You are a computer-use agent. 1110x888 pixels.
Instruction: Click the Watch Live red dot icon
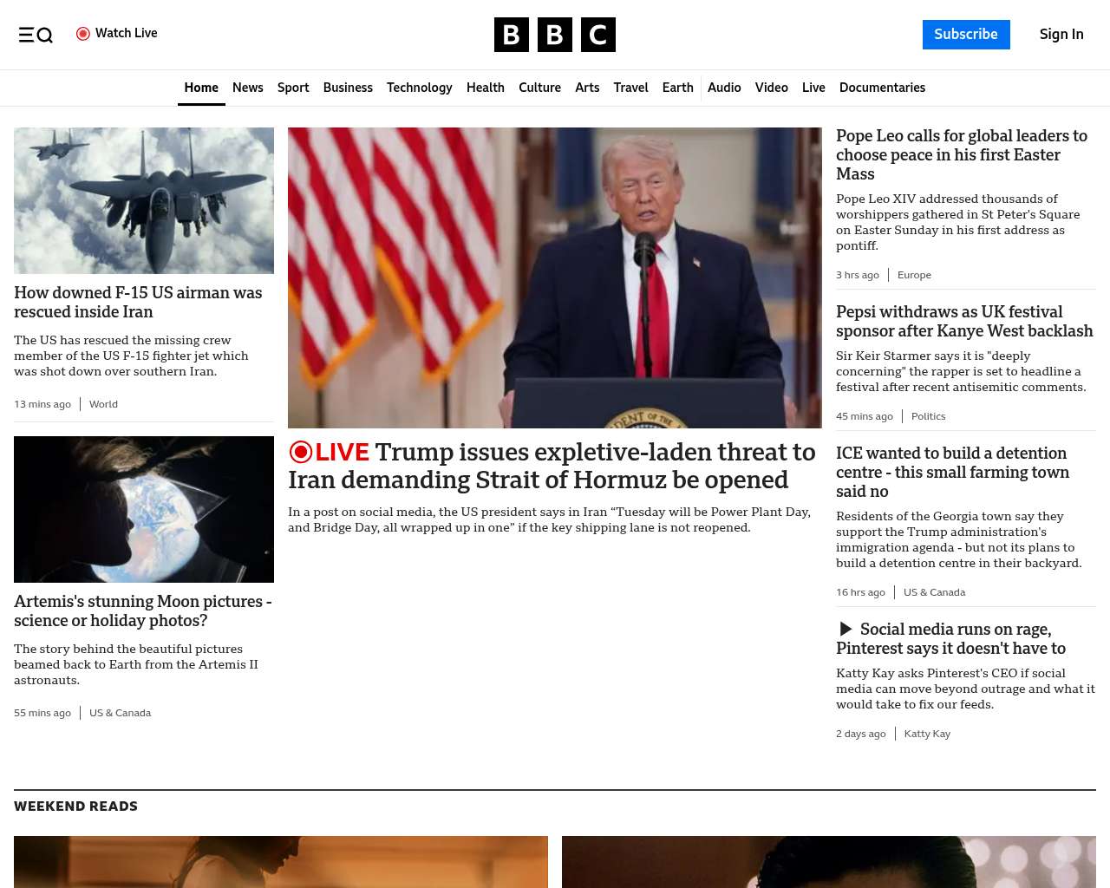(83, 34)
